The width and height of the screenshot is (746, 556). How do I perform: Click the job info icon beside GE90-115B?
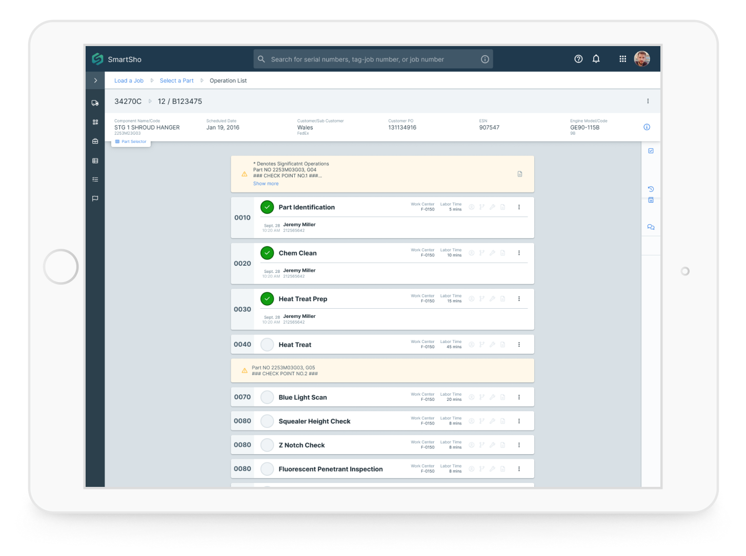647,127
